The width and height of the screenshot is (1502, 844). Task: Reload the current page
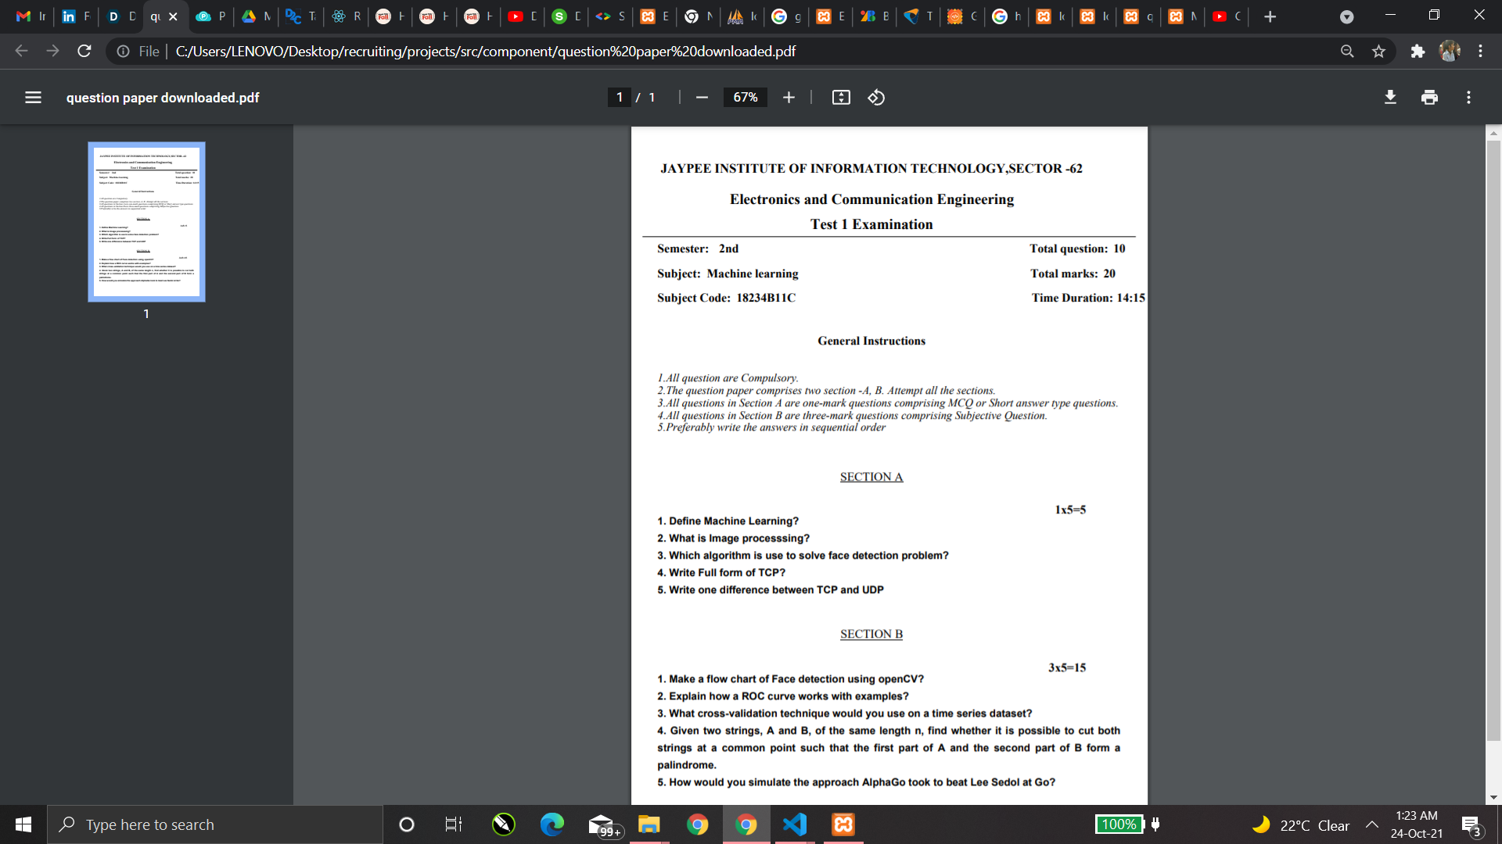[x=84, y=52]
